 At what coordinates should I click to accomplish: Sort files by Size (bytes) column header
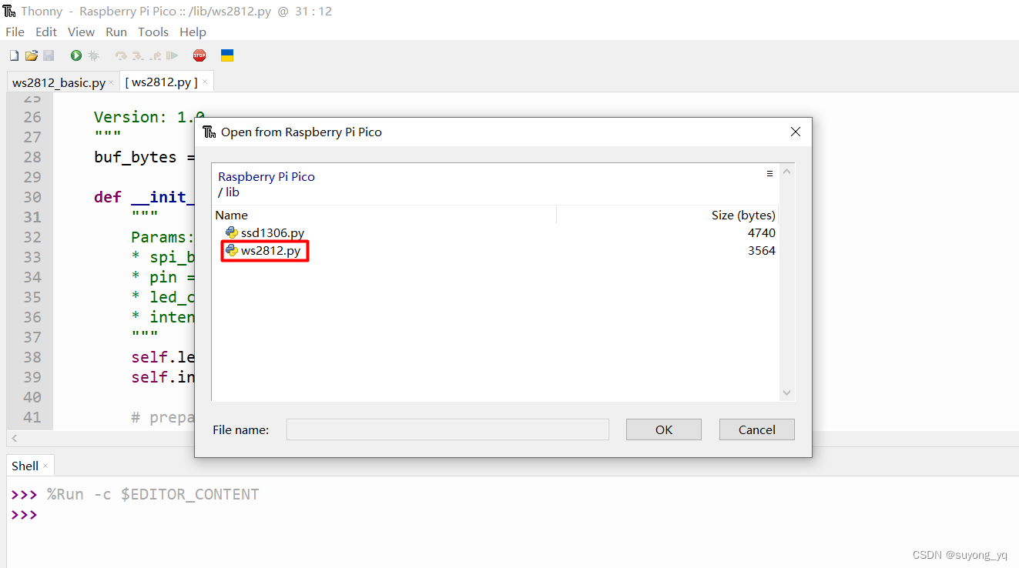click(667, 215)
